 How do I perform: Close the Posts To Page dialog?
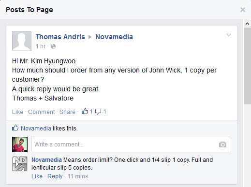[243, 10]
